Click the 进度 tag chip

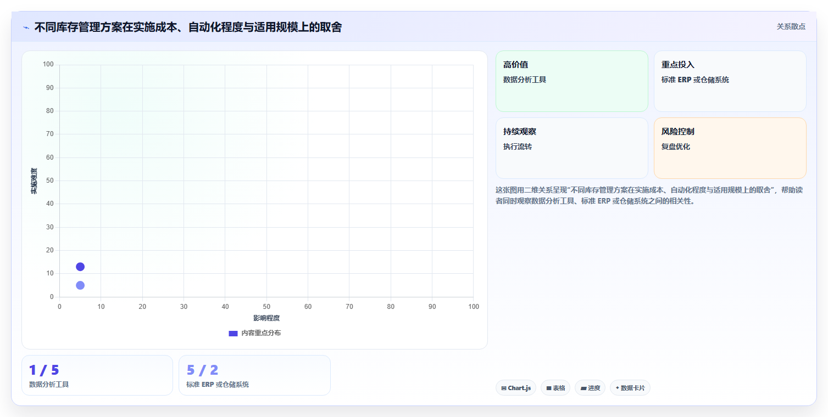tap(590, 388)
